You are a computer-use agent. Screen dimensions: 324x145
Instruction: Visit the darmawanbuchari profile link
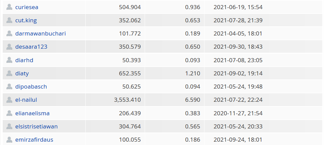click(40, 33)
